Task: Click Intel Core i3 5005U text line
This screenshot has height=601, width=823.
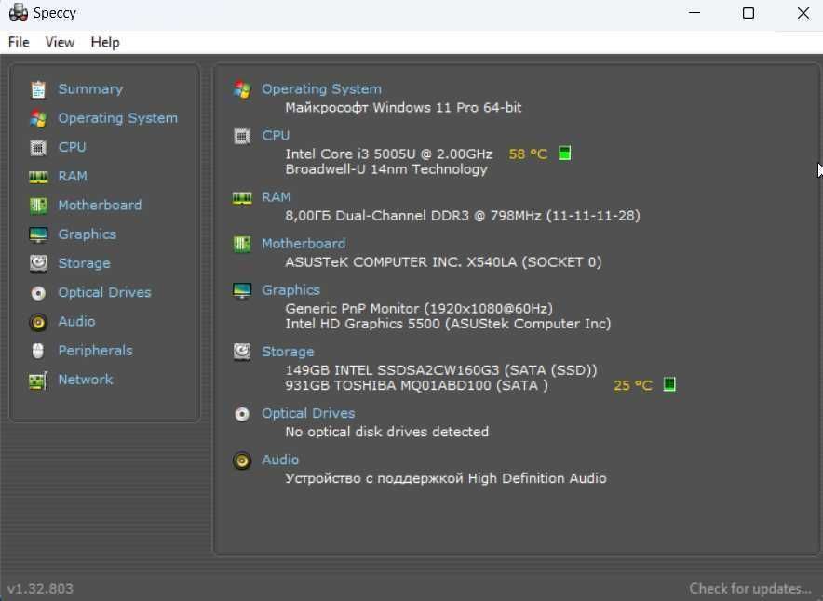Action: 388,154
